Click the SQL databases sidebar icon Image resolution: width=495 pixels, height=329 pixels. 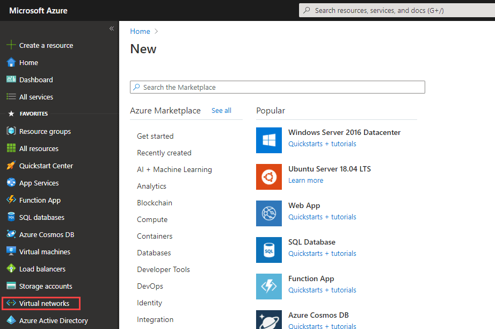pyautogui.click(x=11, y=217)
